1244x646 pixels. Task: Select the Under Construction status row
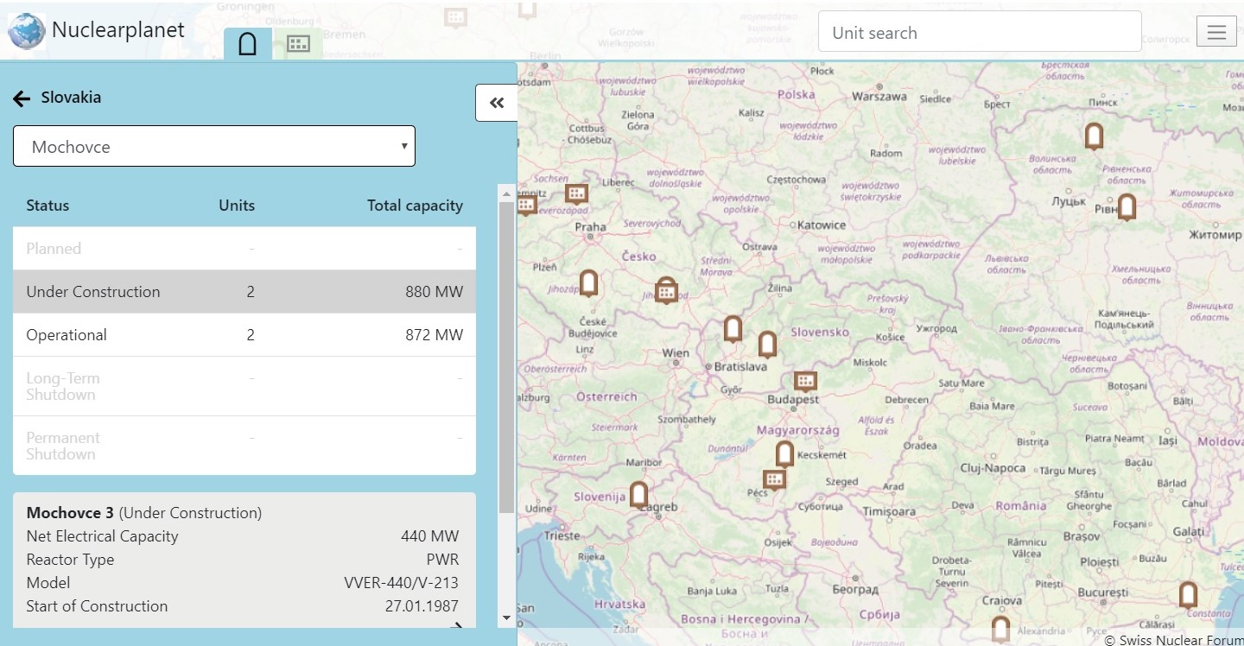click(244, 292)
